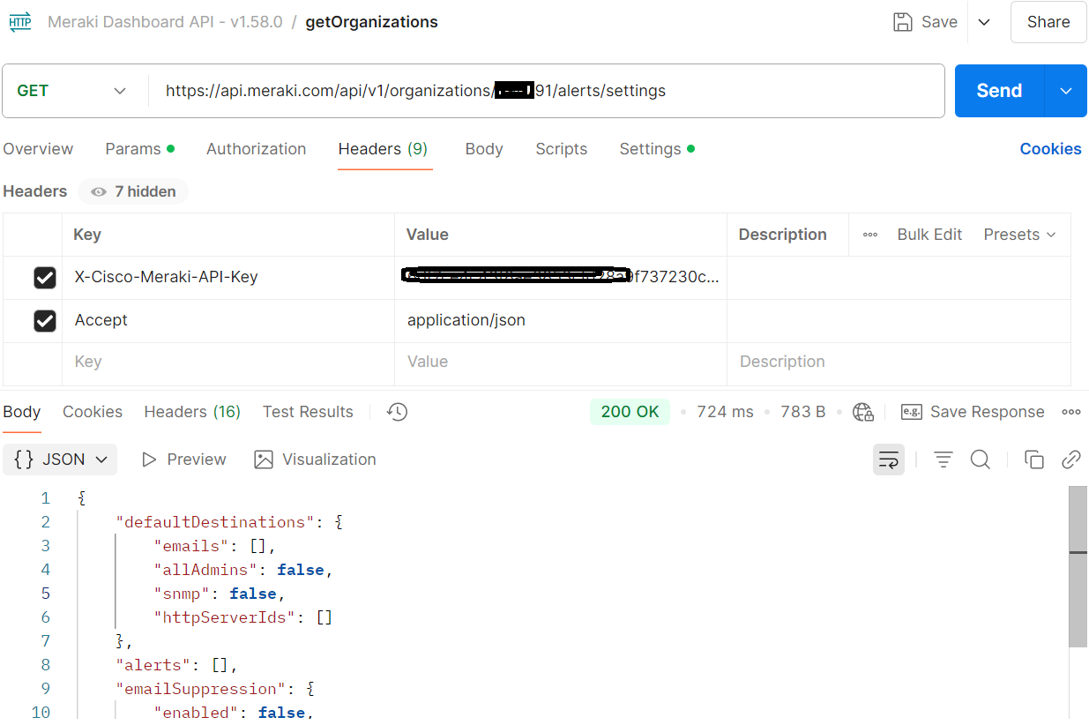Open the Cookies manager link

pos(1050,149)
